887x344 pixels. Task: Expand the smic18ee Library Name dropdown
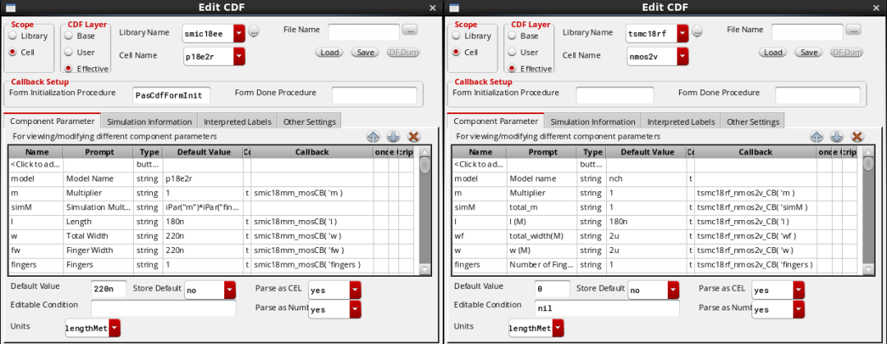click(x=239, y=33)
